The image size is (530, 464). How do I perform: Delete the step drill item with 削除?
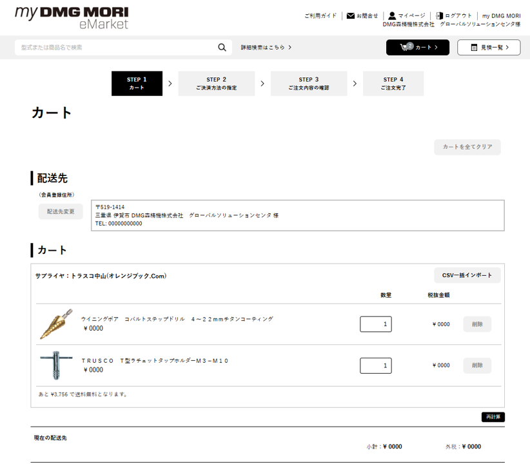pyautogui.click(x=477, y=324)
